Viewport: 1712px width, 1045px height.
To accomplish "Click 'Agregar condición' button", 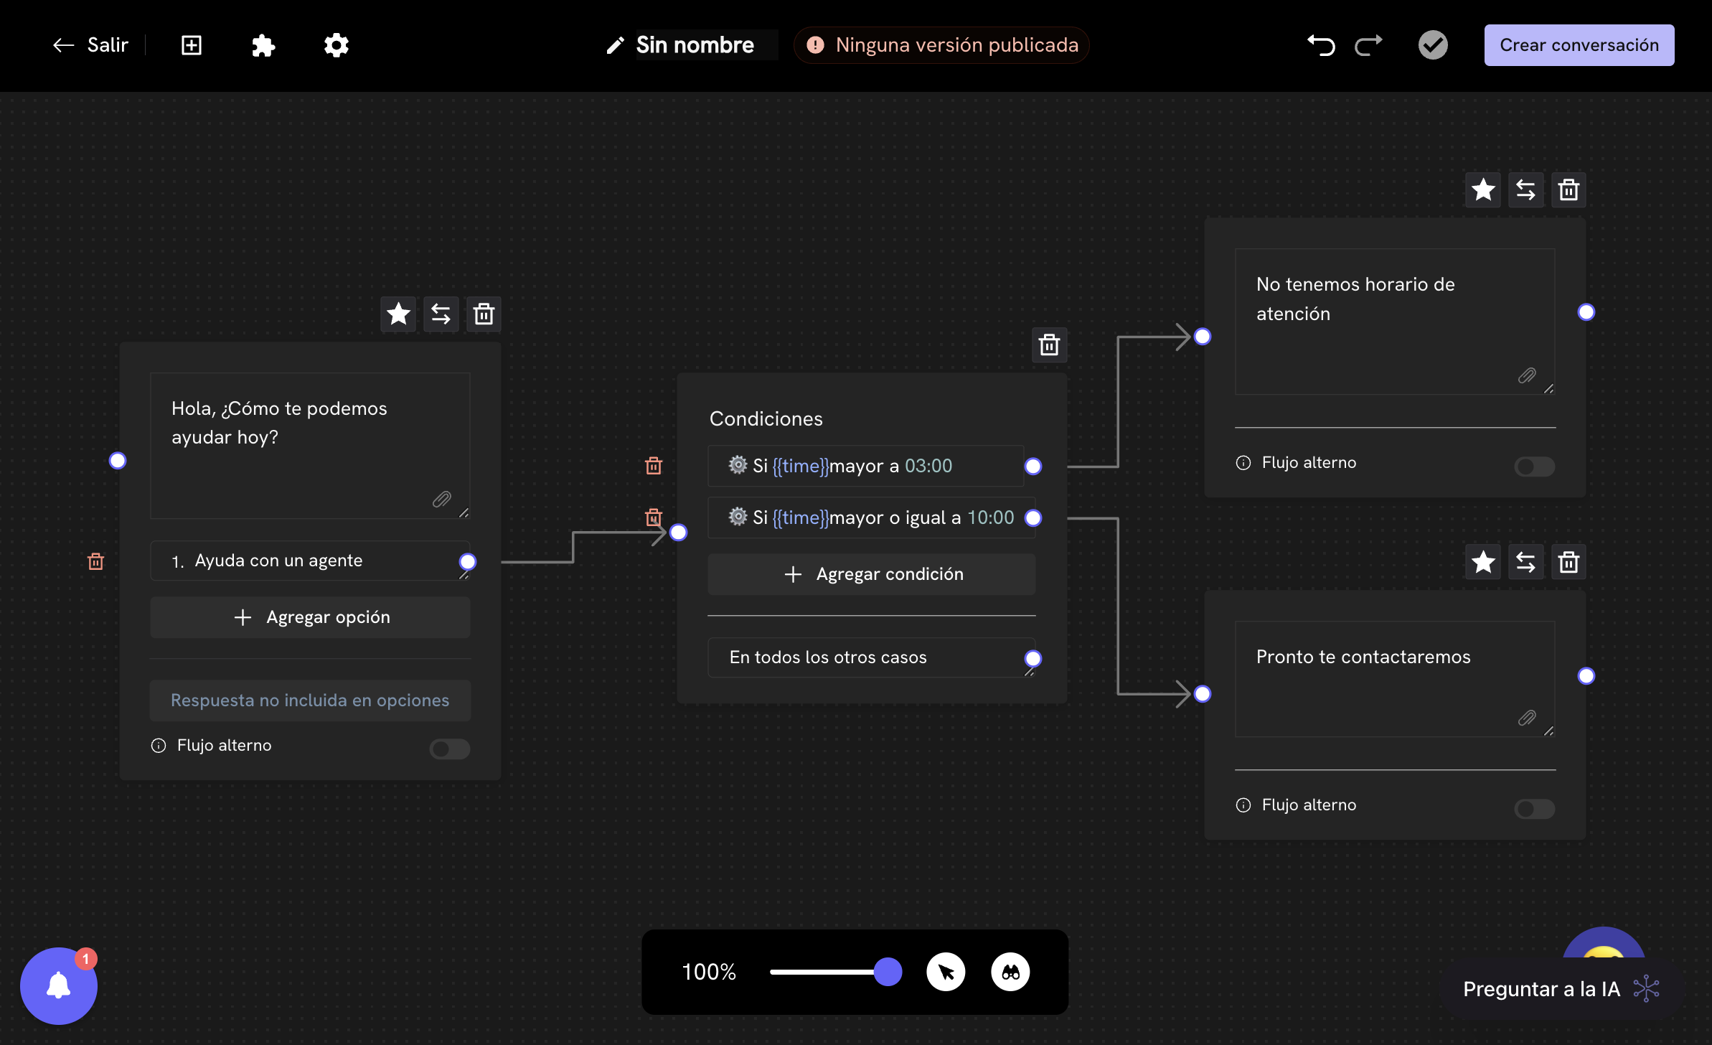I will [x=871, y=574].
